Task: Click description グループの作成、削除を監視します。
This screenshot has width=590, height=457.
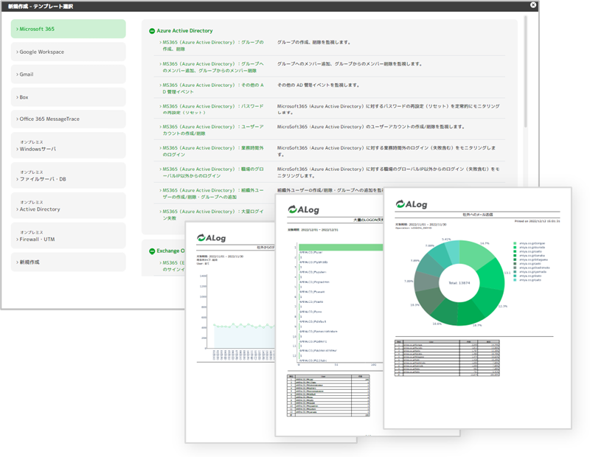Action: pyautogui.click(x=314, y=43)
